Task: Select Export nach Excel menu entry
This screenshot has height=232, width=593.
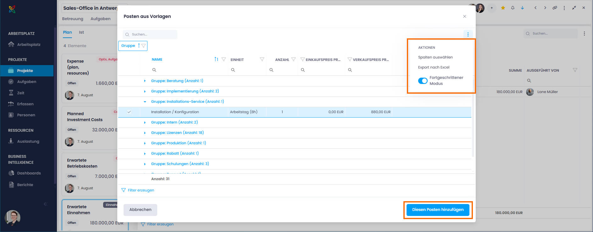Action: click(434, 67)
